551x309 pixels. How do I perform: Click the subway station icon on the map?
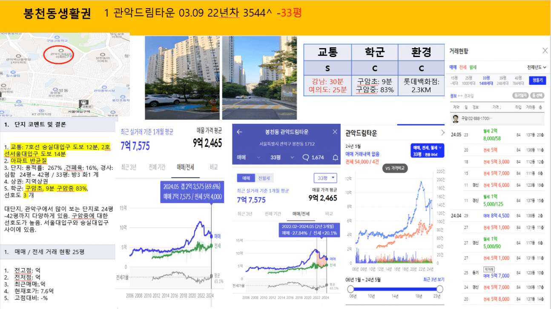tap(83, 103)
